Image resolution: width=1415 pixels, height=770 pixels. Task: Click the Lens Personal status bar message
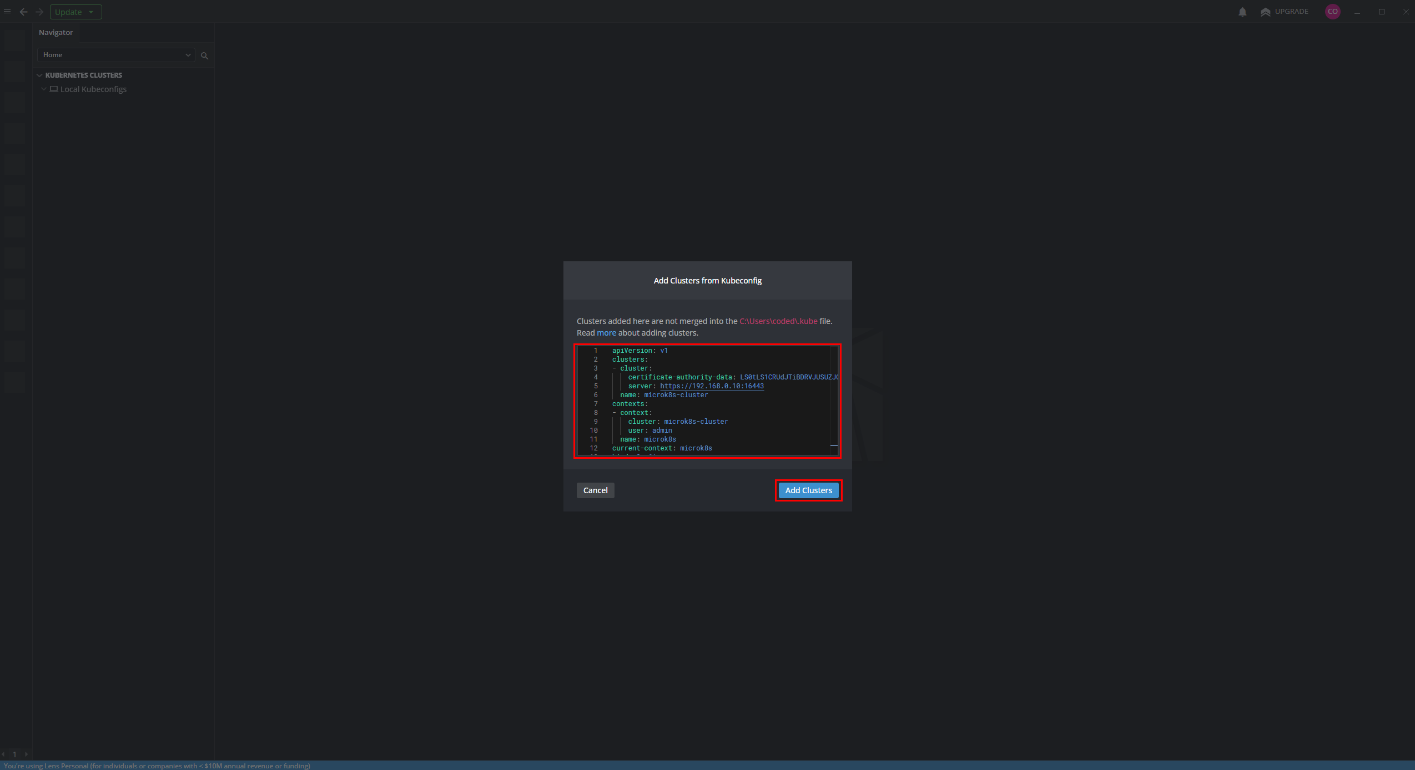[157, 766]
